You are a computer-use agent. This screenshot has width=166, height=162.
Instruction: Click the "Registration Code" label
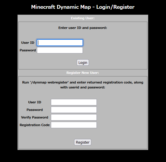pyautogui.click(x=35, y=125)
